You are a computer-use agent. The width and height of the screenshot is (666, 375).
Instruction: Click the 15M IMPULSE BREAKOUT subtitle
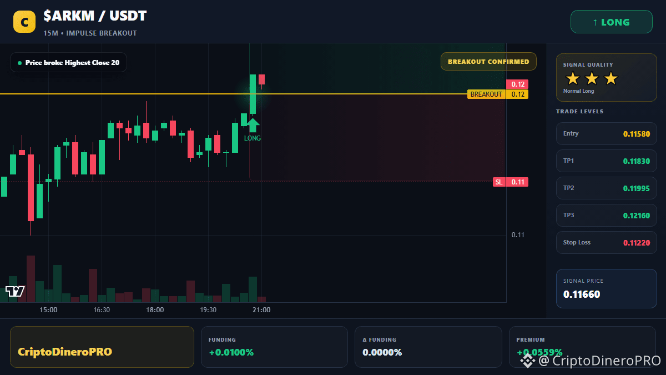[x=90, y=33]
